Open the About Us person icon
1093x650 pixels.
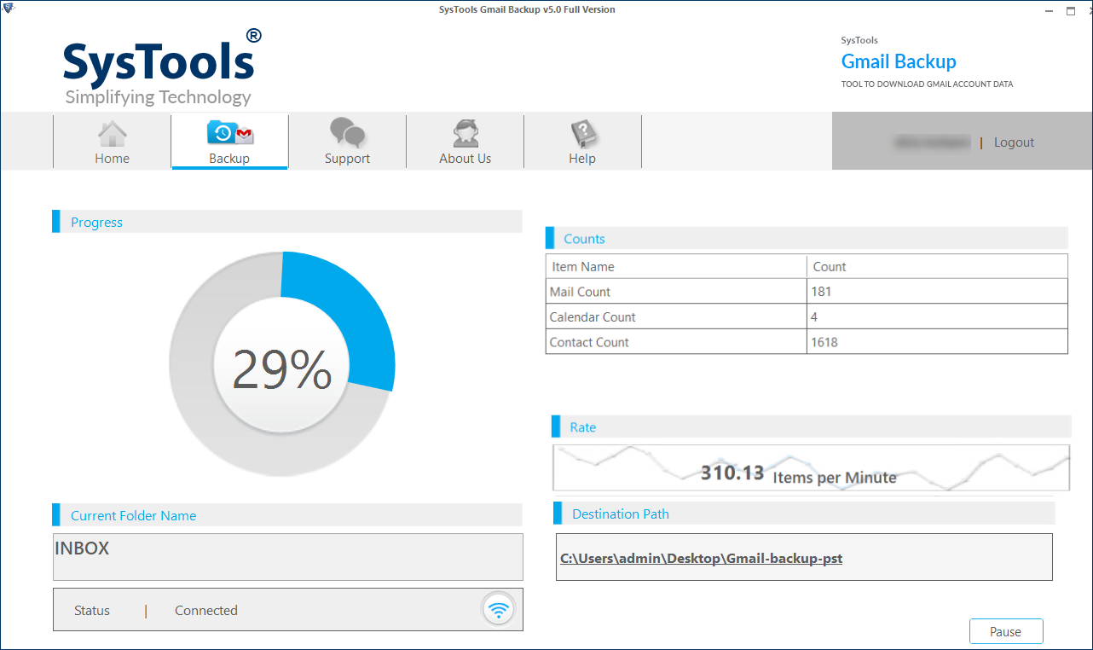[x=466, y=133]
